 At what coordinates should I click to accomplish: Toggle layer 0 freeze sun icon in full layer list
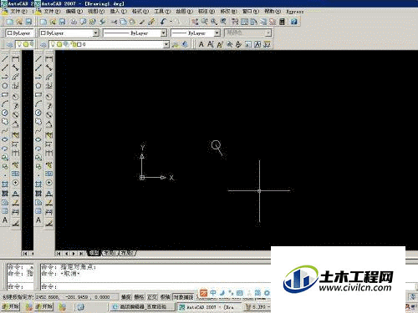click(x=59, y=44)
